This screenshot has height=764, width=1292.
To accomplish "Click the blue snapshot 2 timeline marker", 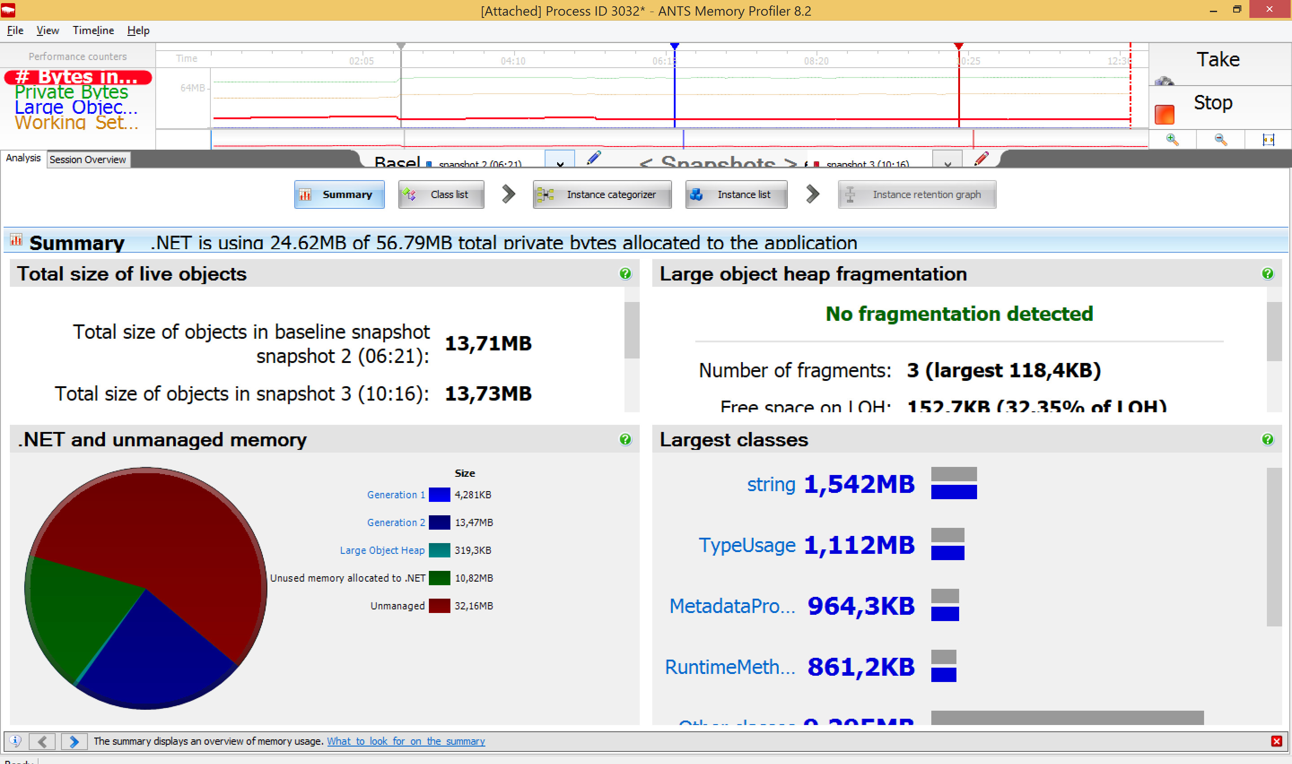I will pyautogui.click(x=674, y=46).
